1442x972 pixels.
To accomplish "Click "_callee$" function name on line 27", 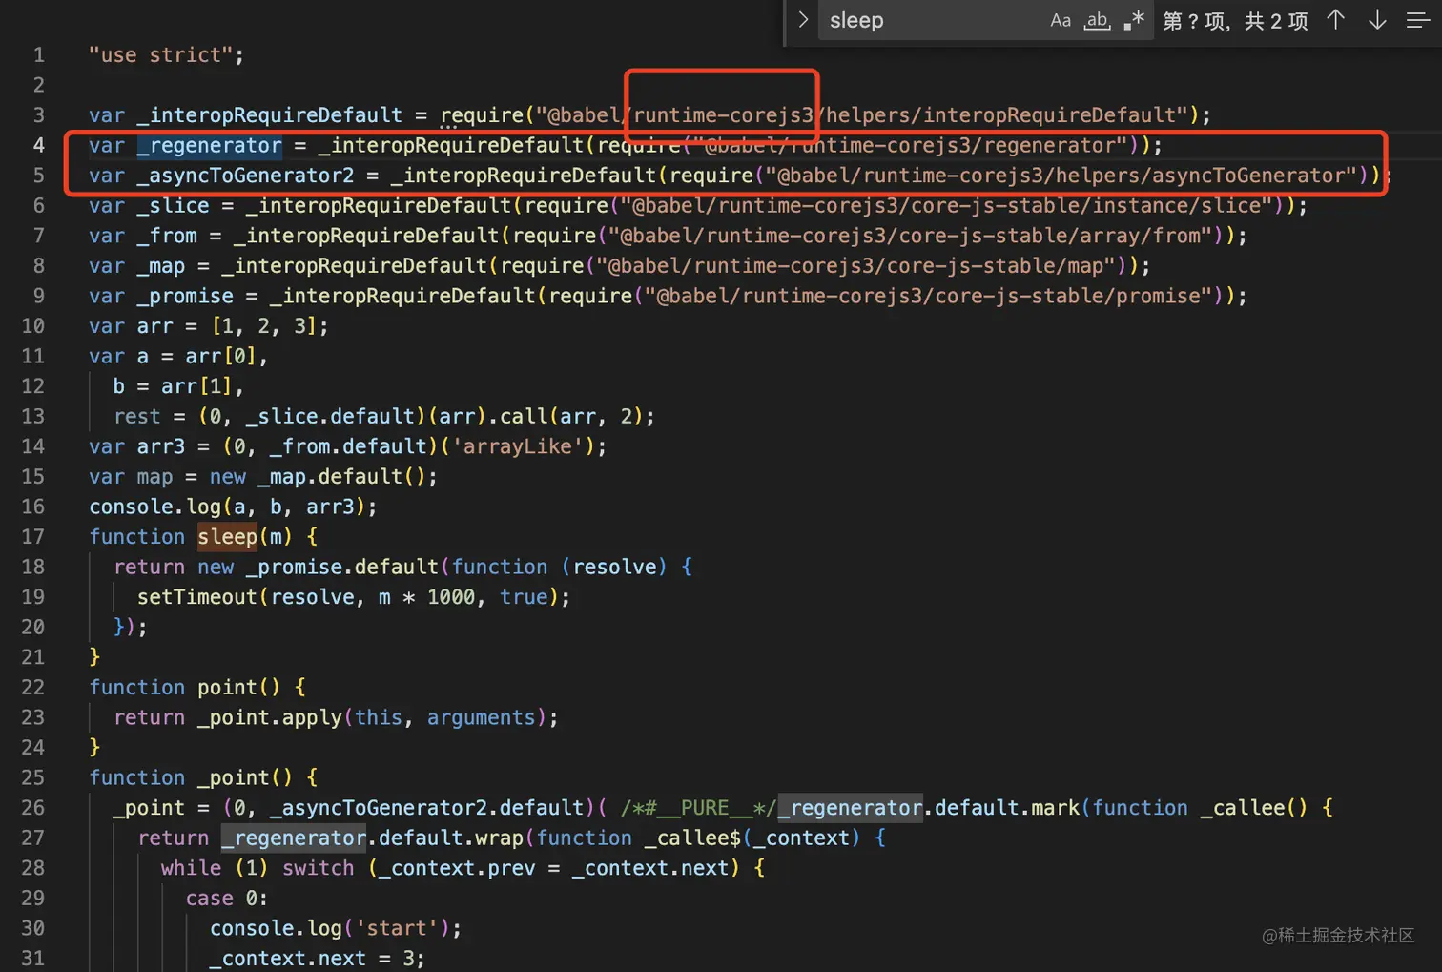I will click(x=691, y=838).
